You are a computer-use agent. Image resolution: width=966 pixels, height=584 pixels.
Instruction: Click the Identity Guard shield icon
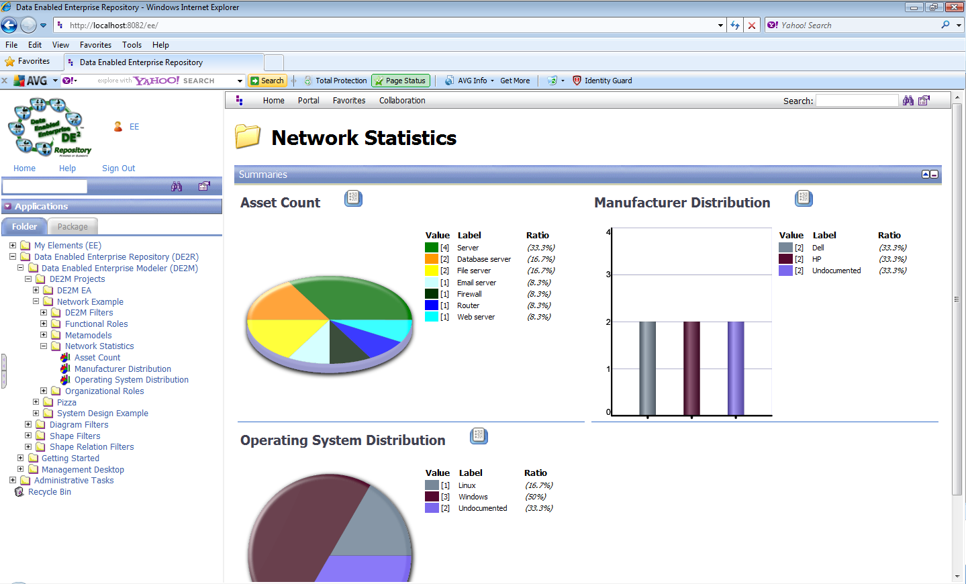click(577, 81)
